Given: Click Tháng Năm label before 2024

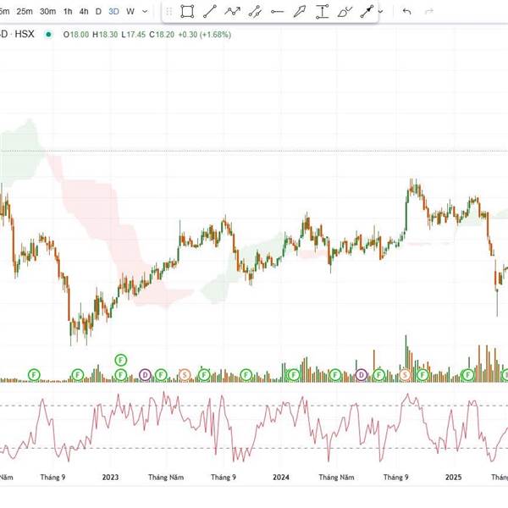Looking at the screenshot, I should (x=166, y=478).
